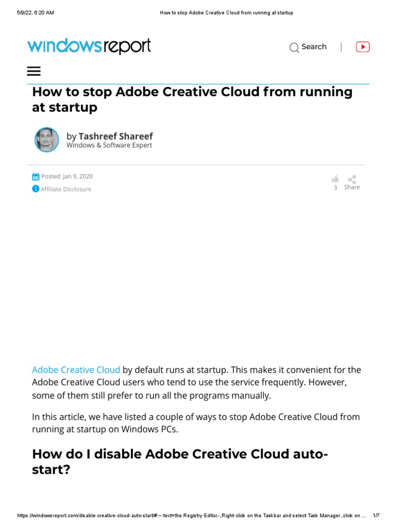The image size is (397, 529).
Task: Click the Search label in header
Action: pos(314,46)
